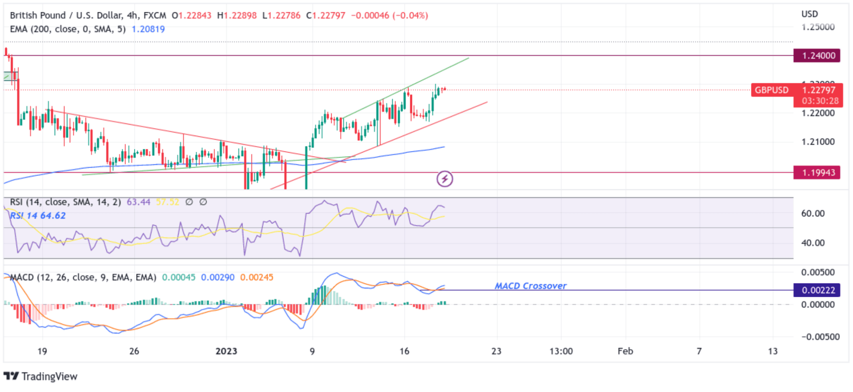The image size is (853, 392).
Task: Click the British Pound / U.S. Dollar title
Action: click(88, 15)
